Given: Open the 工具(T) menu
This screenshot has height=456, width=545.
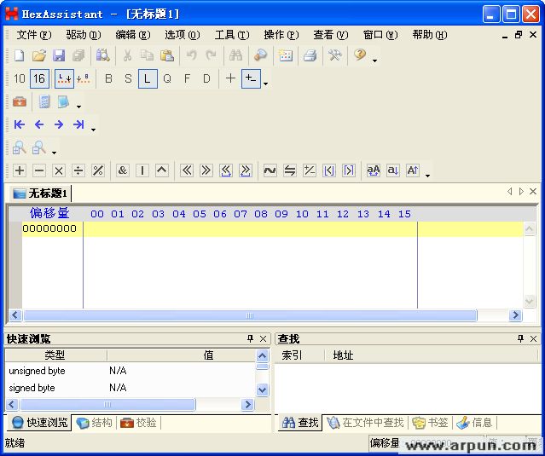Looking at the screenshot, I should pyautogui.click(x=232, y=35).
